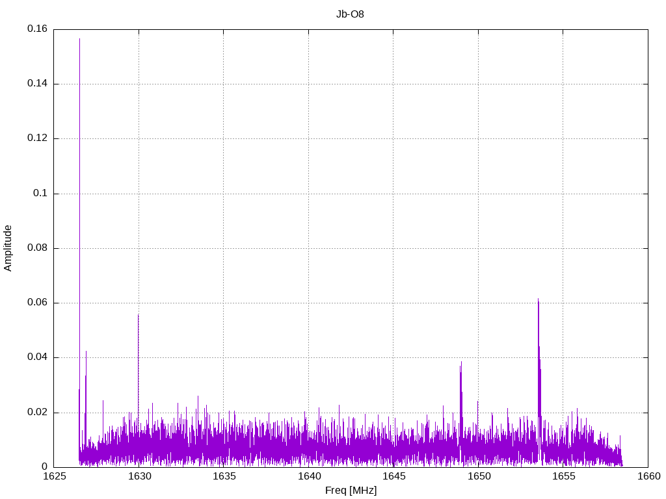Viewport: 666px width, 499px height.
Task: Click the 1660 x-axis tick label
Action: coord(648,476)
